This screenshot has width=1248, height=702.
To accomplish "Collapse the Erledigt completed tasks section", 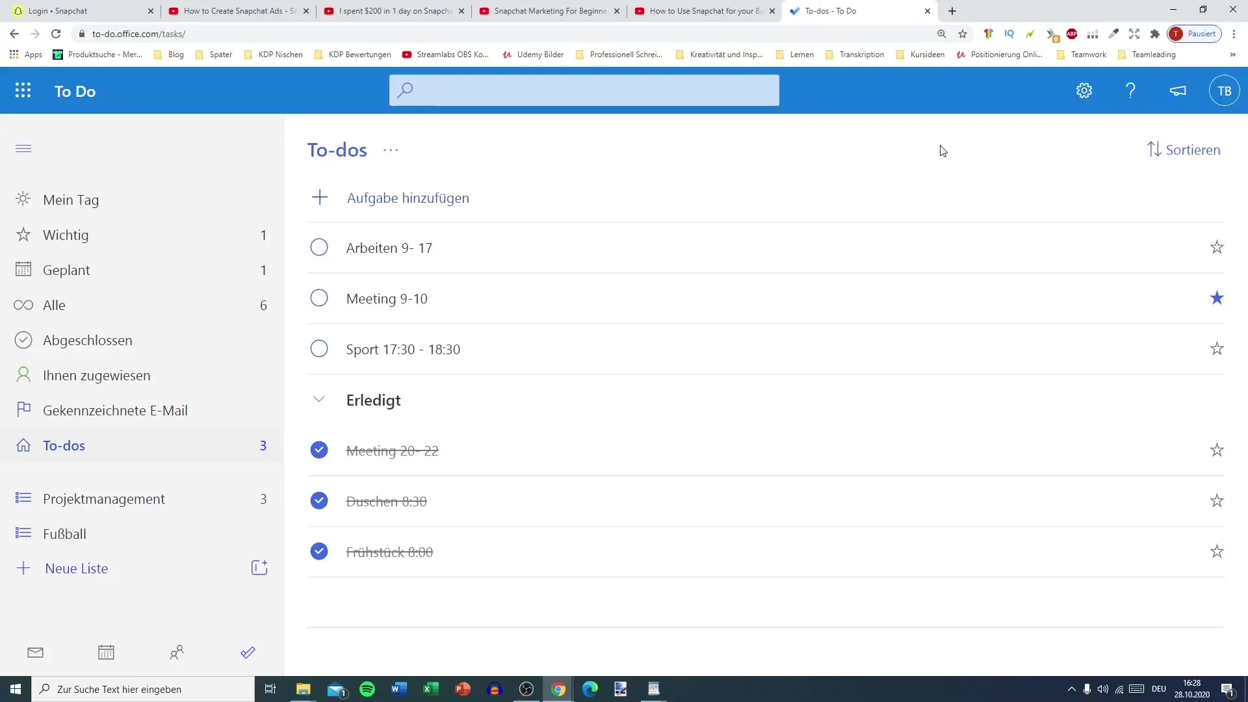I will pos(319,400).
